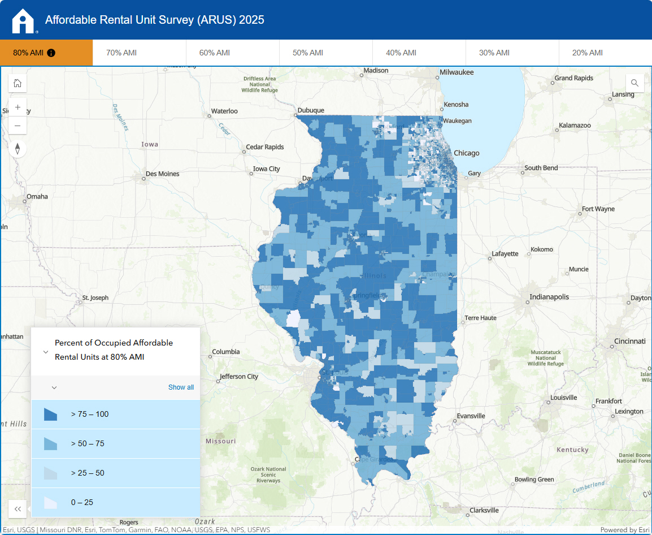
Task: Collapse the legend classes chevron
Action: (x=54, y=387)
